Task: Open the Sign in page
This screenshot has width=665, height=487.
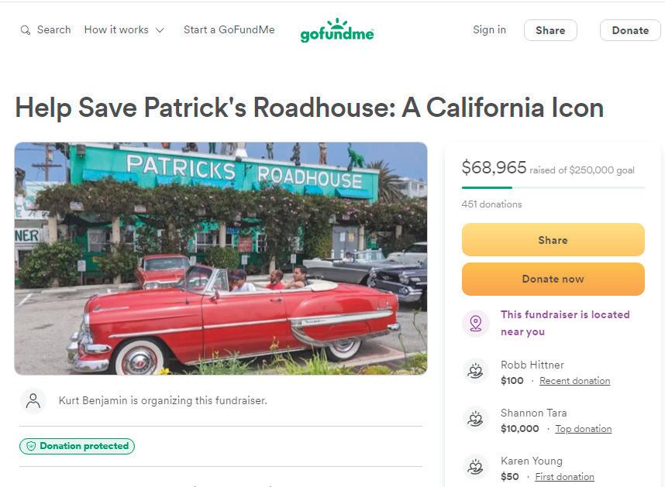Action: (489, 30)
